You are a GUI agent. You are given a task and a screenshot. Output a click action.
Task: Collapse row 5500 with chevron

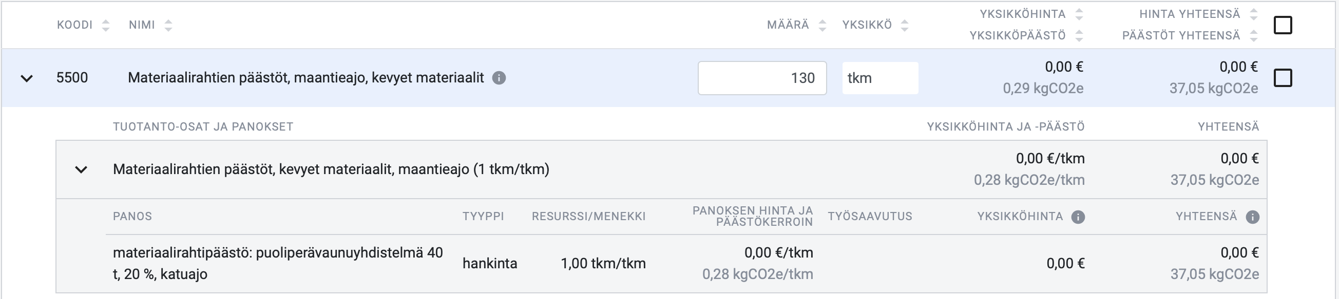click(27, 79)
